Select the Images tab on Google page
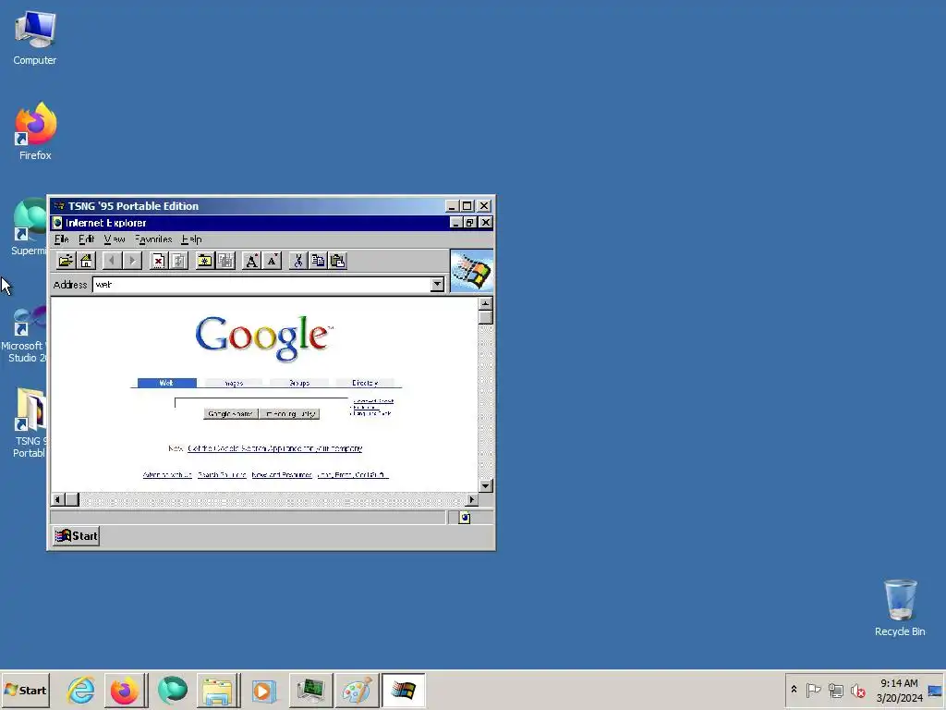This screenshot has height=710, width=946. 234,383
